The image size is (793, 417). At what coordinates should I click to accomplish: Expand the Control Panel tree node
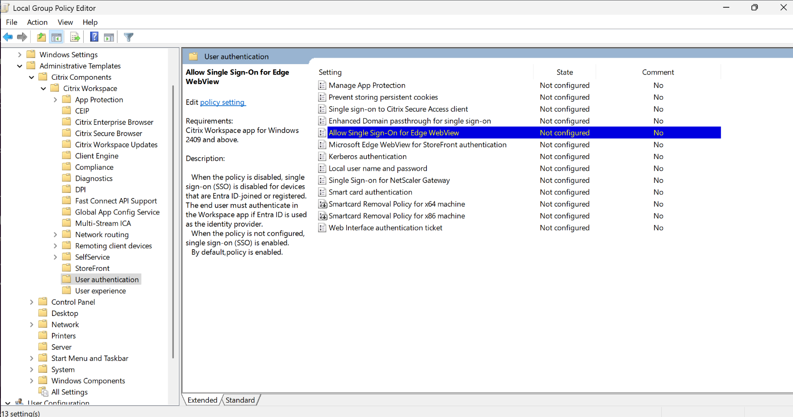point(32,302)
